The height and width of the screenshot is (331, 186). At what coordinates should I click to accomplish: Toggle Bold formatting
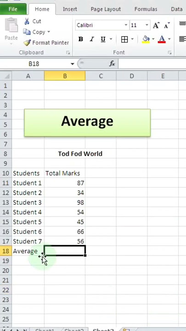(x=80, y=39)
